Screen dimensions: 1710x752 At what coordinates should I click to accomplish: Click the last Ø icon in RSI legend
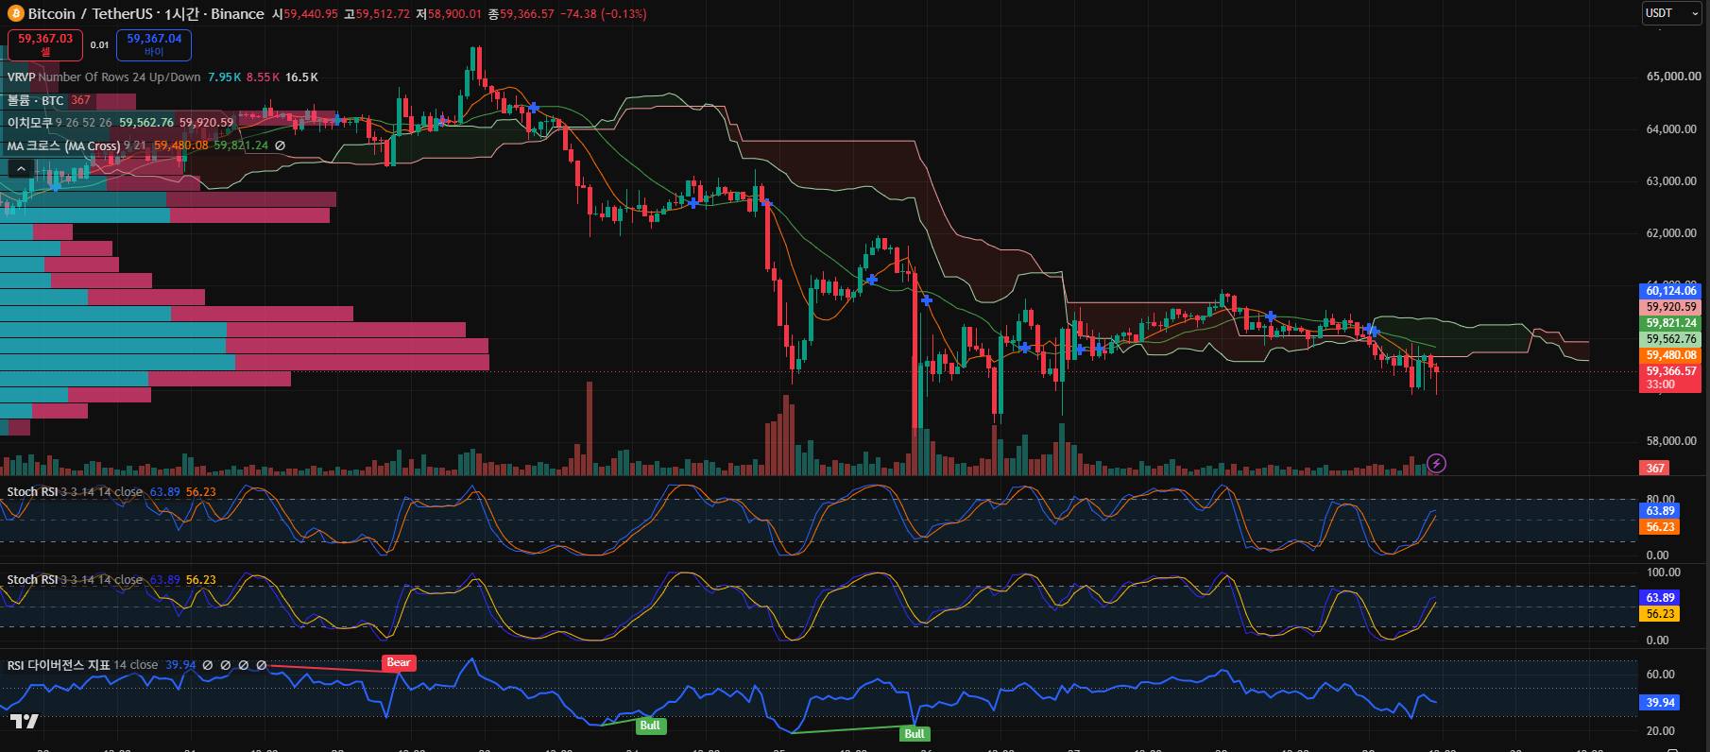[262, 665]
